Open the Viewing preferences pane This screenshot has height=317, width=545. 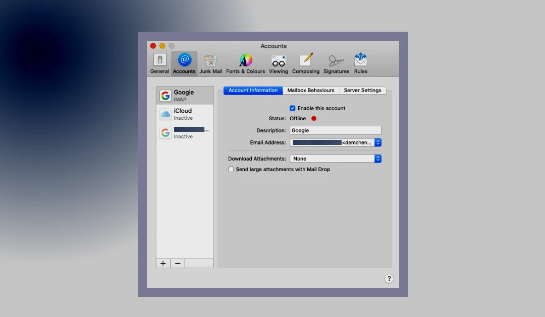[279, 64]
